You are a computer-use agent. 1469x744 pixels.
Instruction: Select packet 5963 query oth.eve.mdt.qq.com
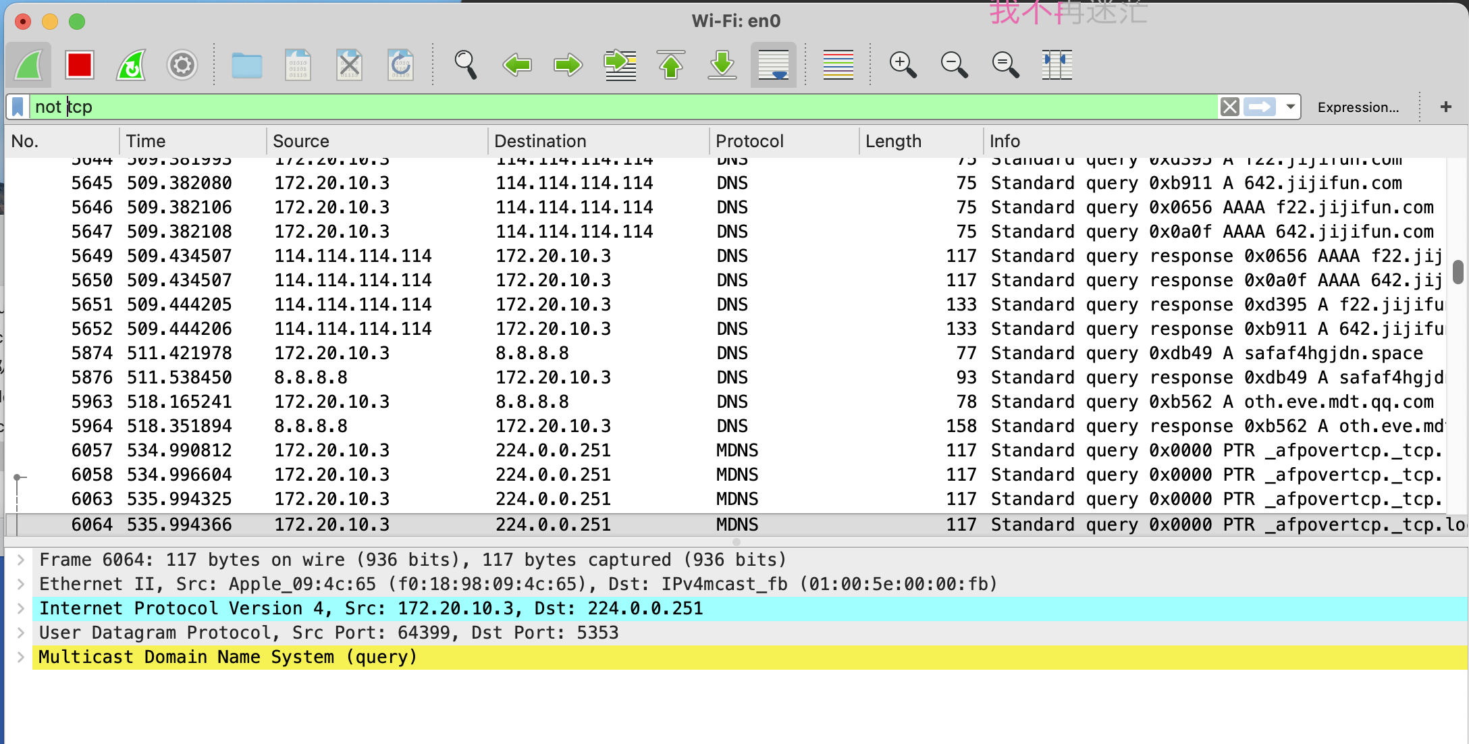(x=726, y=402)
